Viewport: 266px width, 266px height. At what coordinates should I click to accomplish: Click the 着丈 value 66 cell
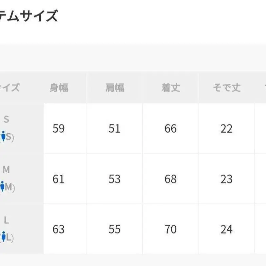point(171,128)
